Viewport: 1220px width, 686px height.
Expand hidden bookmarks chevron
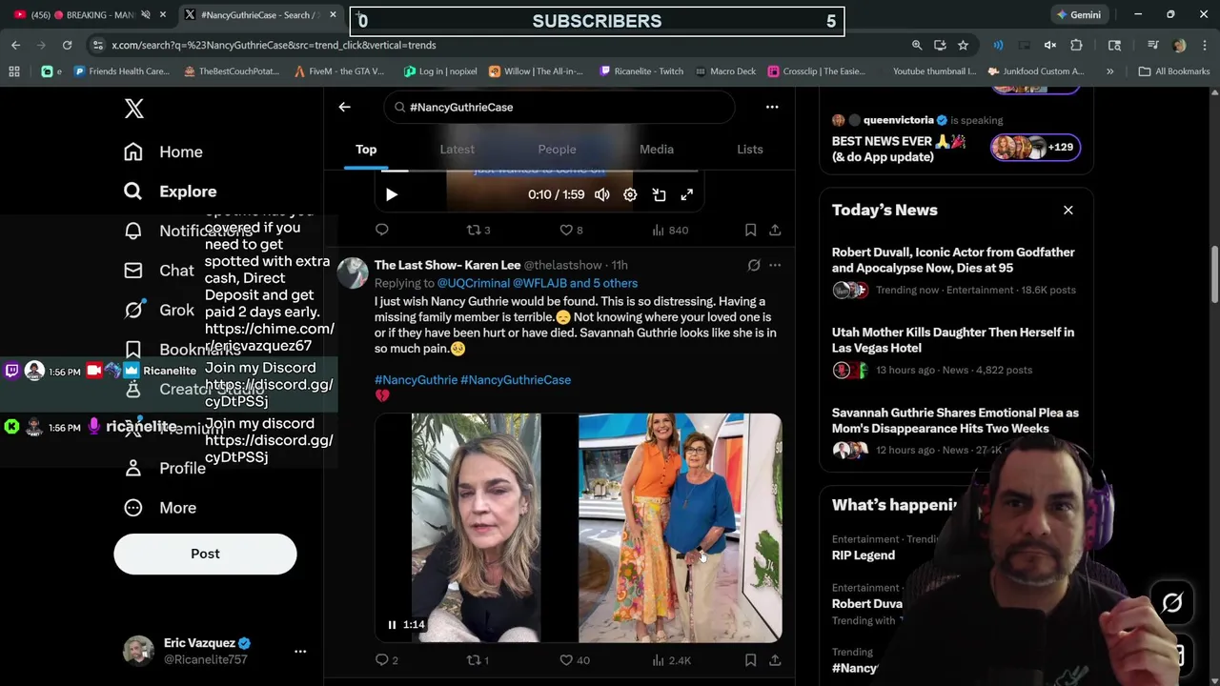(x=1109, y=71)
